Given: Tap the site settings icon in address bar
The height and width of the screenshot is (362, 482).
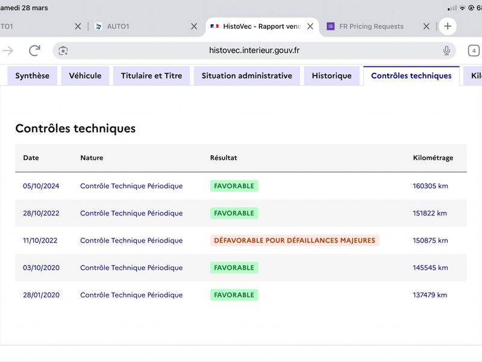Looking at the screenshot, I should coord(63,51).
